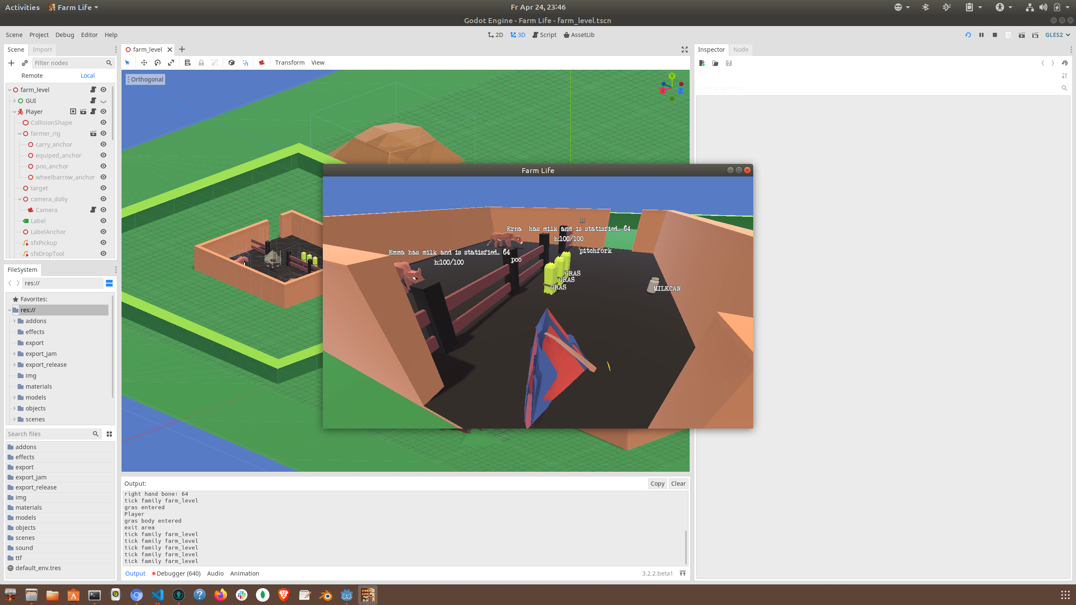
Task: Open the GLES2 renderer dropdown
Action: point(1058,35)
